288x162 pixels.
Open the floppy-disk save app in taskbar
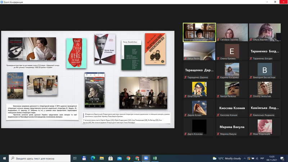84,158
